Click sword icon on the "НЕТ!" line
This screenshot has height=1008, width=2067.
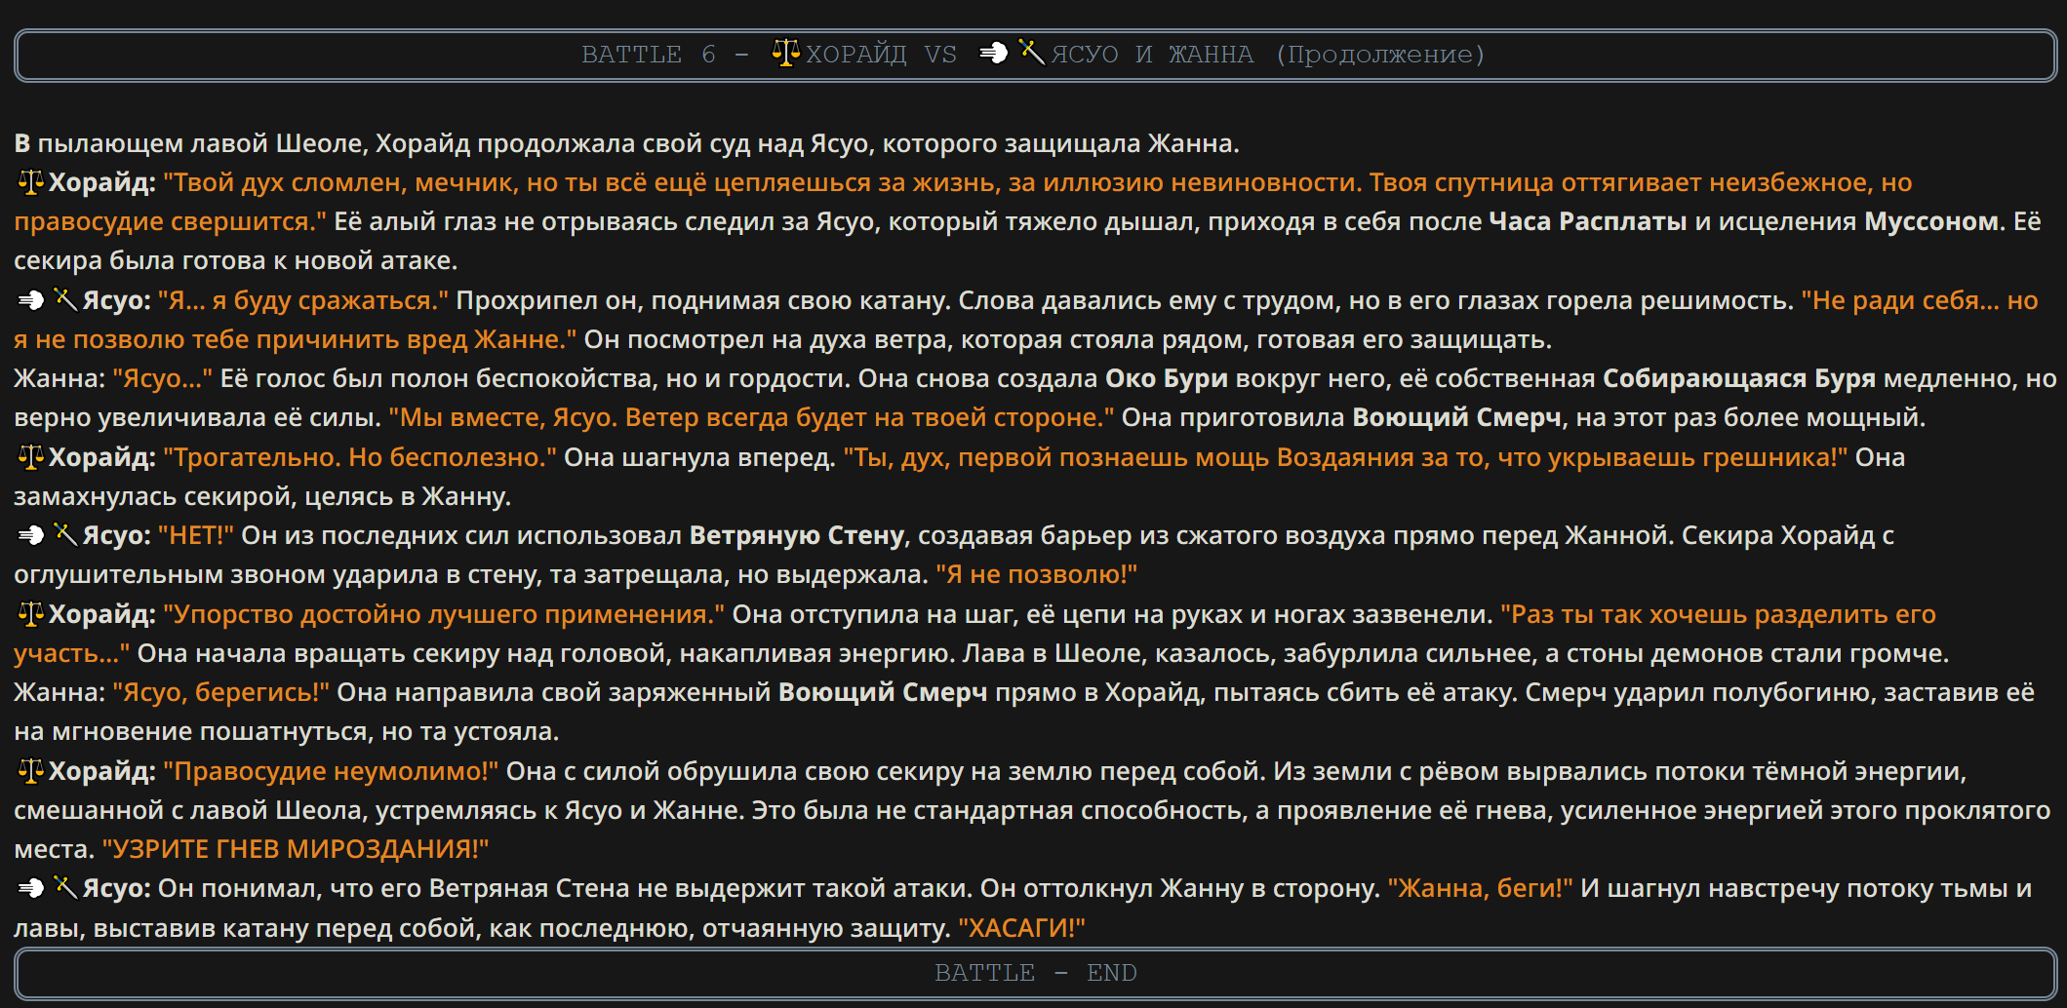tap(64, 534)
